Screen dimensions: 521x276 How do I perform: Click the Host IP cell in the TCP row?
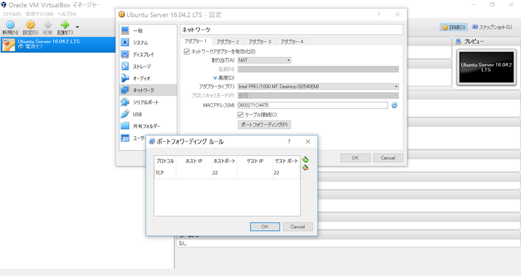(194, 173)
